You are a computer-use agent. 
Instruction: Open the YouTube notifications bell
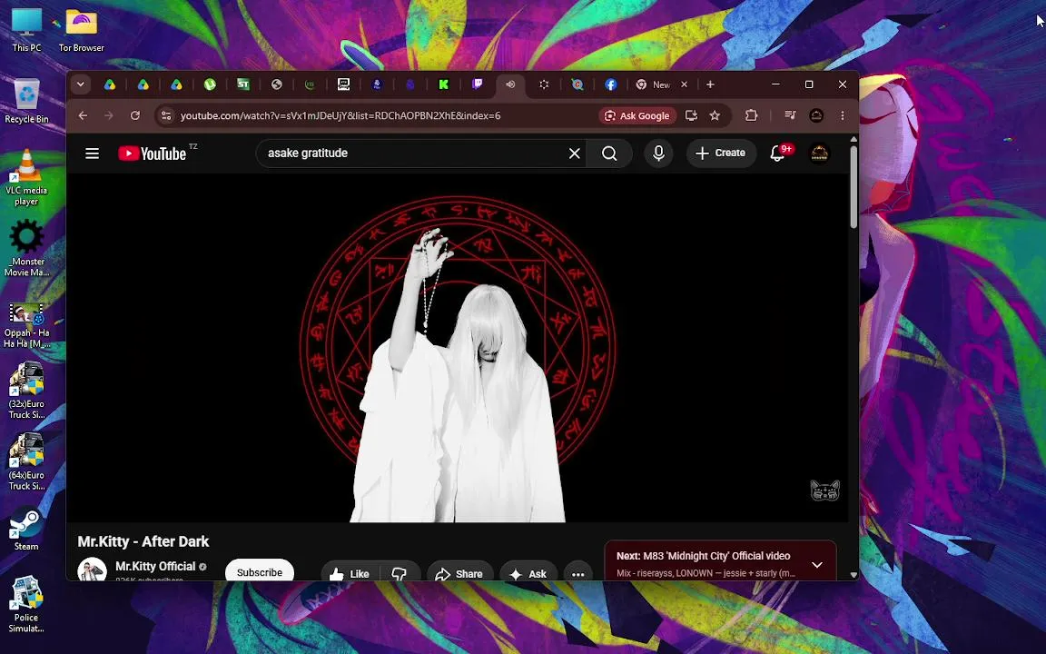point(777,154)
